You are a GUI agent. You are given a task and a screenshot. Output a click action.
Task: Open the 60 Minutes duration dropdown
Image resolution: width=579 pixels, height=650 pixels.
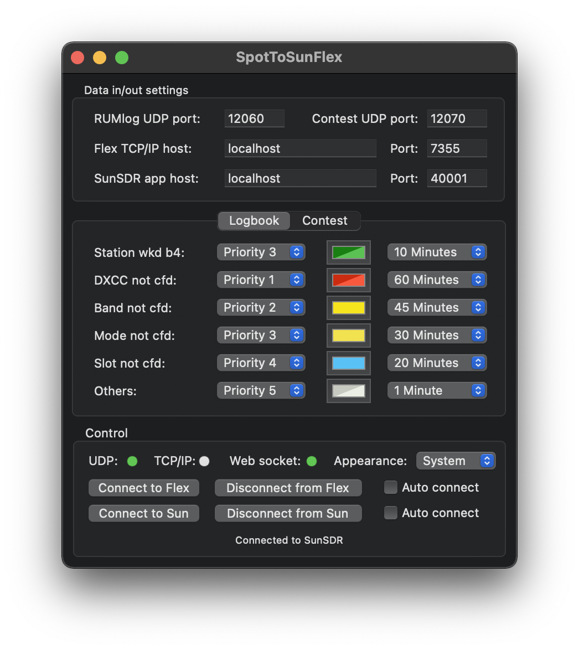[437, 280]
